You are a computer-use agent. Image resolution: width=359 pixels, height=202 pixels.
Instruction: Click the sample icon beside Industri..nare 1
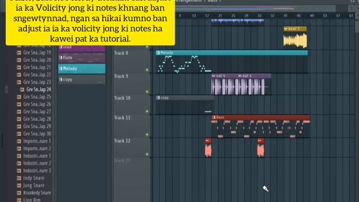click(19, 156)
